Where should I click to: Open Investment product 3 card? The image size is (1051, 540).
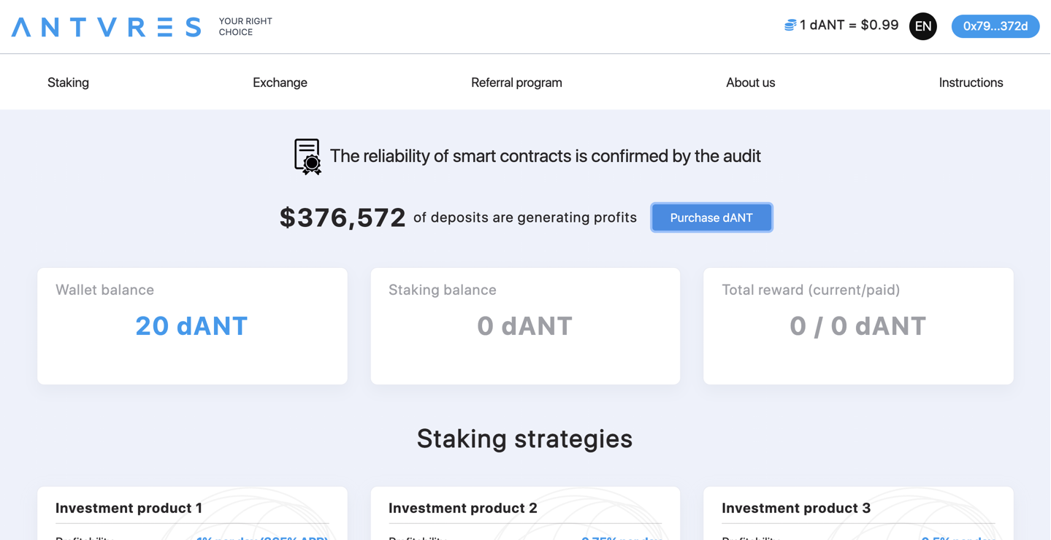tap(858, 514)
